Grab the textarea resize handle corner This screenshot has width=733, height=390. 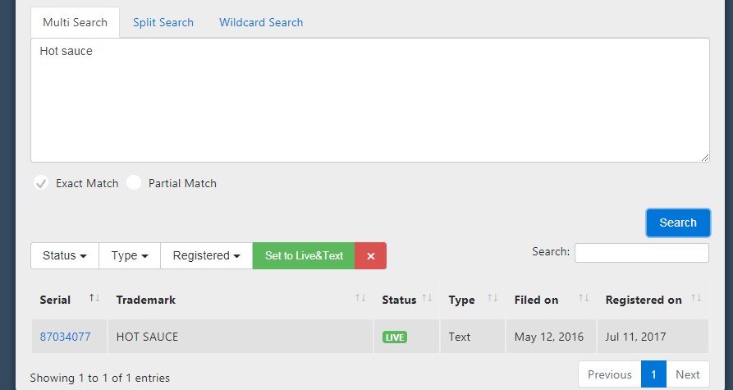pos(705,158)
